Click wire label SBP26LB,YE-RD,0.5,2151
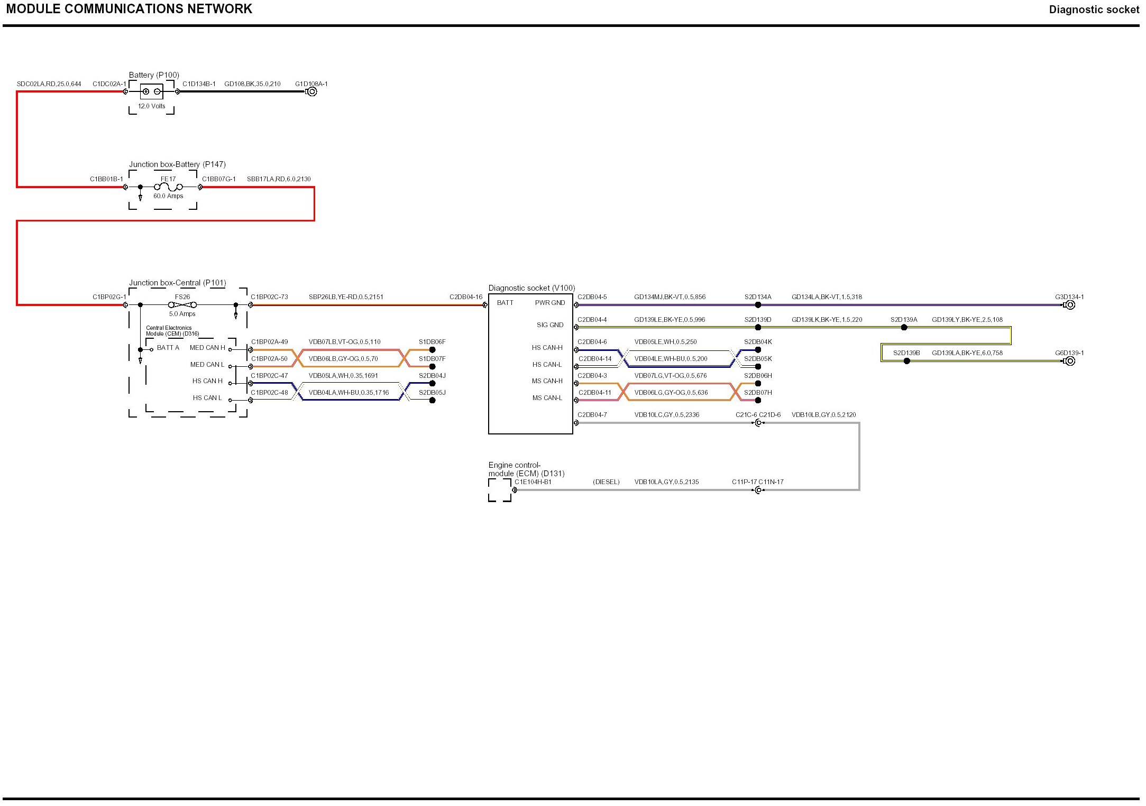This screenshot has height=806, width=1146. click(346, 297)
